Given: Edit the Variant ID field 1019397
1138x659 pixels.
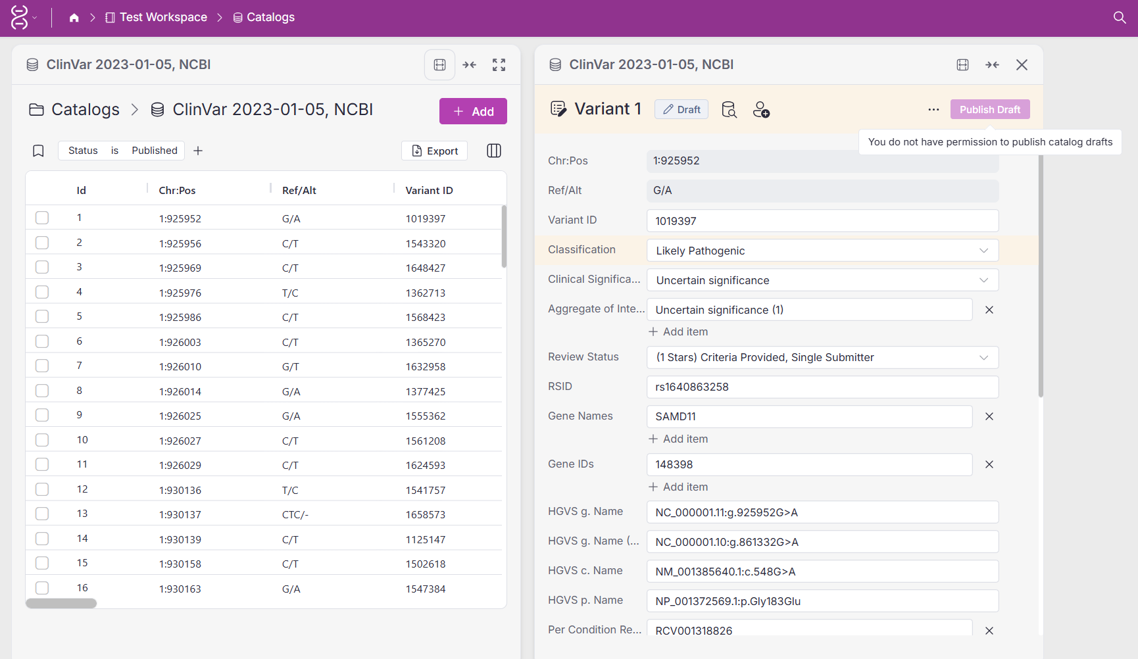Looking at the screenshot, I should point(822,221).
